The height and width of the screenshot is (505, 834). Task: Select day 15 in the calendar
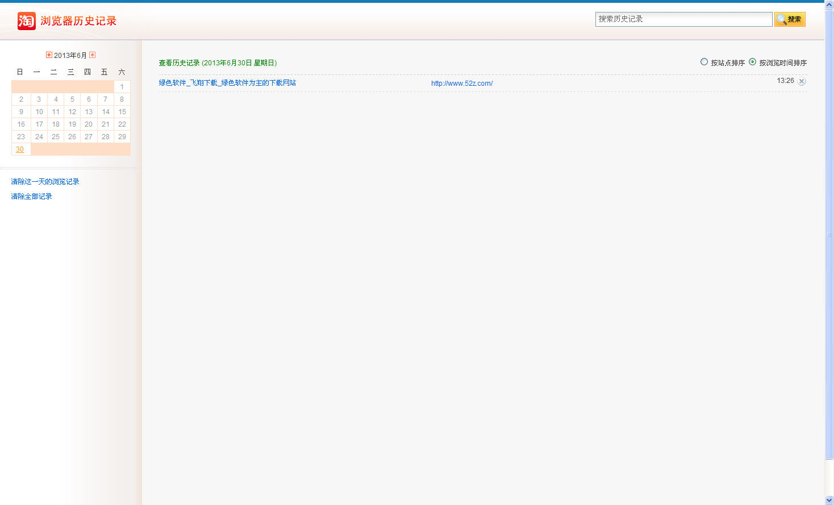(122, 112)
